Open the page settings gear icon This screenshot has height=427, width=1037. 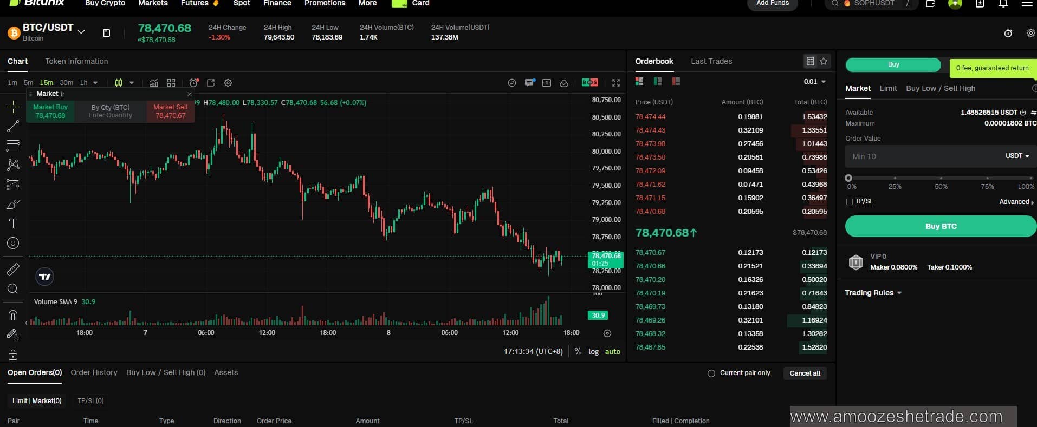[1030, 33]
